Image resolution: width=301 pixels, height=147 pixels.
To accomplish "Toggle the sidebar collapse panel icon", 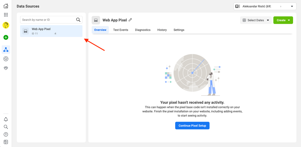I will coord(6,142).
